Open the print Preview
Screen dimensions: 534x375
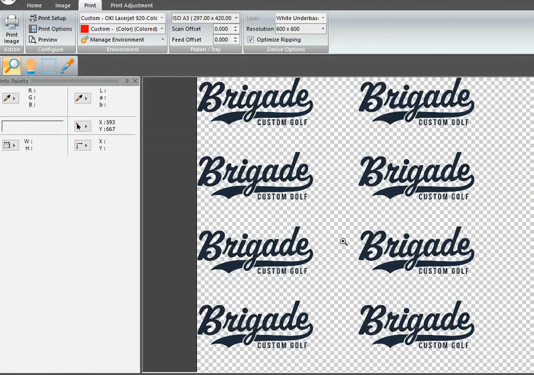43,40
